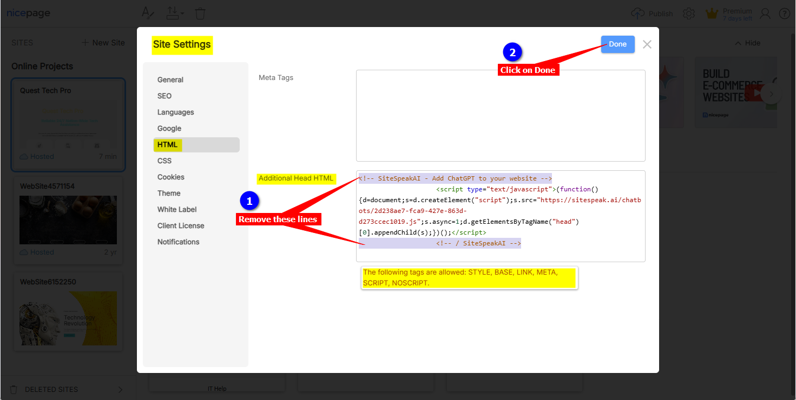
Task: Click the Premium crown icon
Action: (712, 14)
